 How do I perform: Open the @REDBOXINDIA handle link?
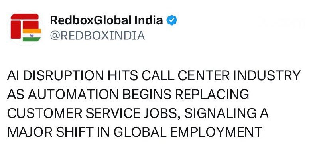pos(97,36)
